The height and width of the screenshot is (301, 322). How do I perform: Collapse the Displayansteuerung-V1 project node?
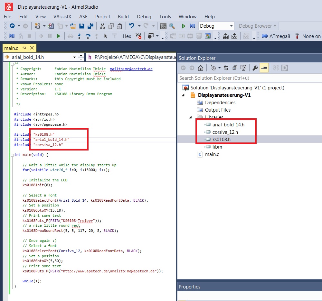click(184, 95)
